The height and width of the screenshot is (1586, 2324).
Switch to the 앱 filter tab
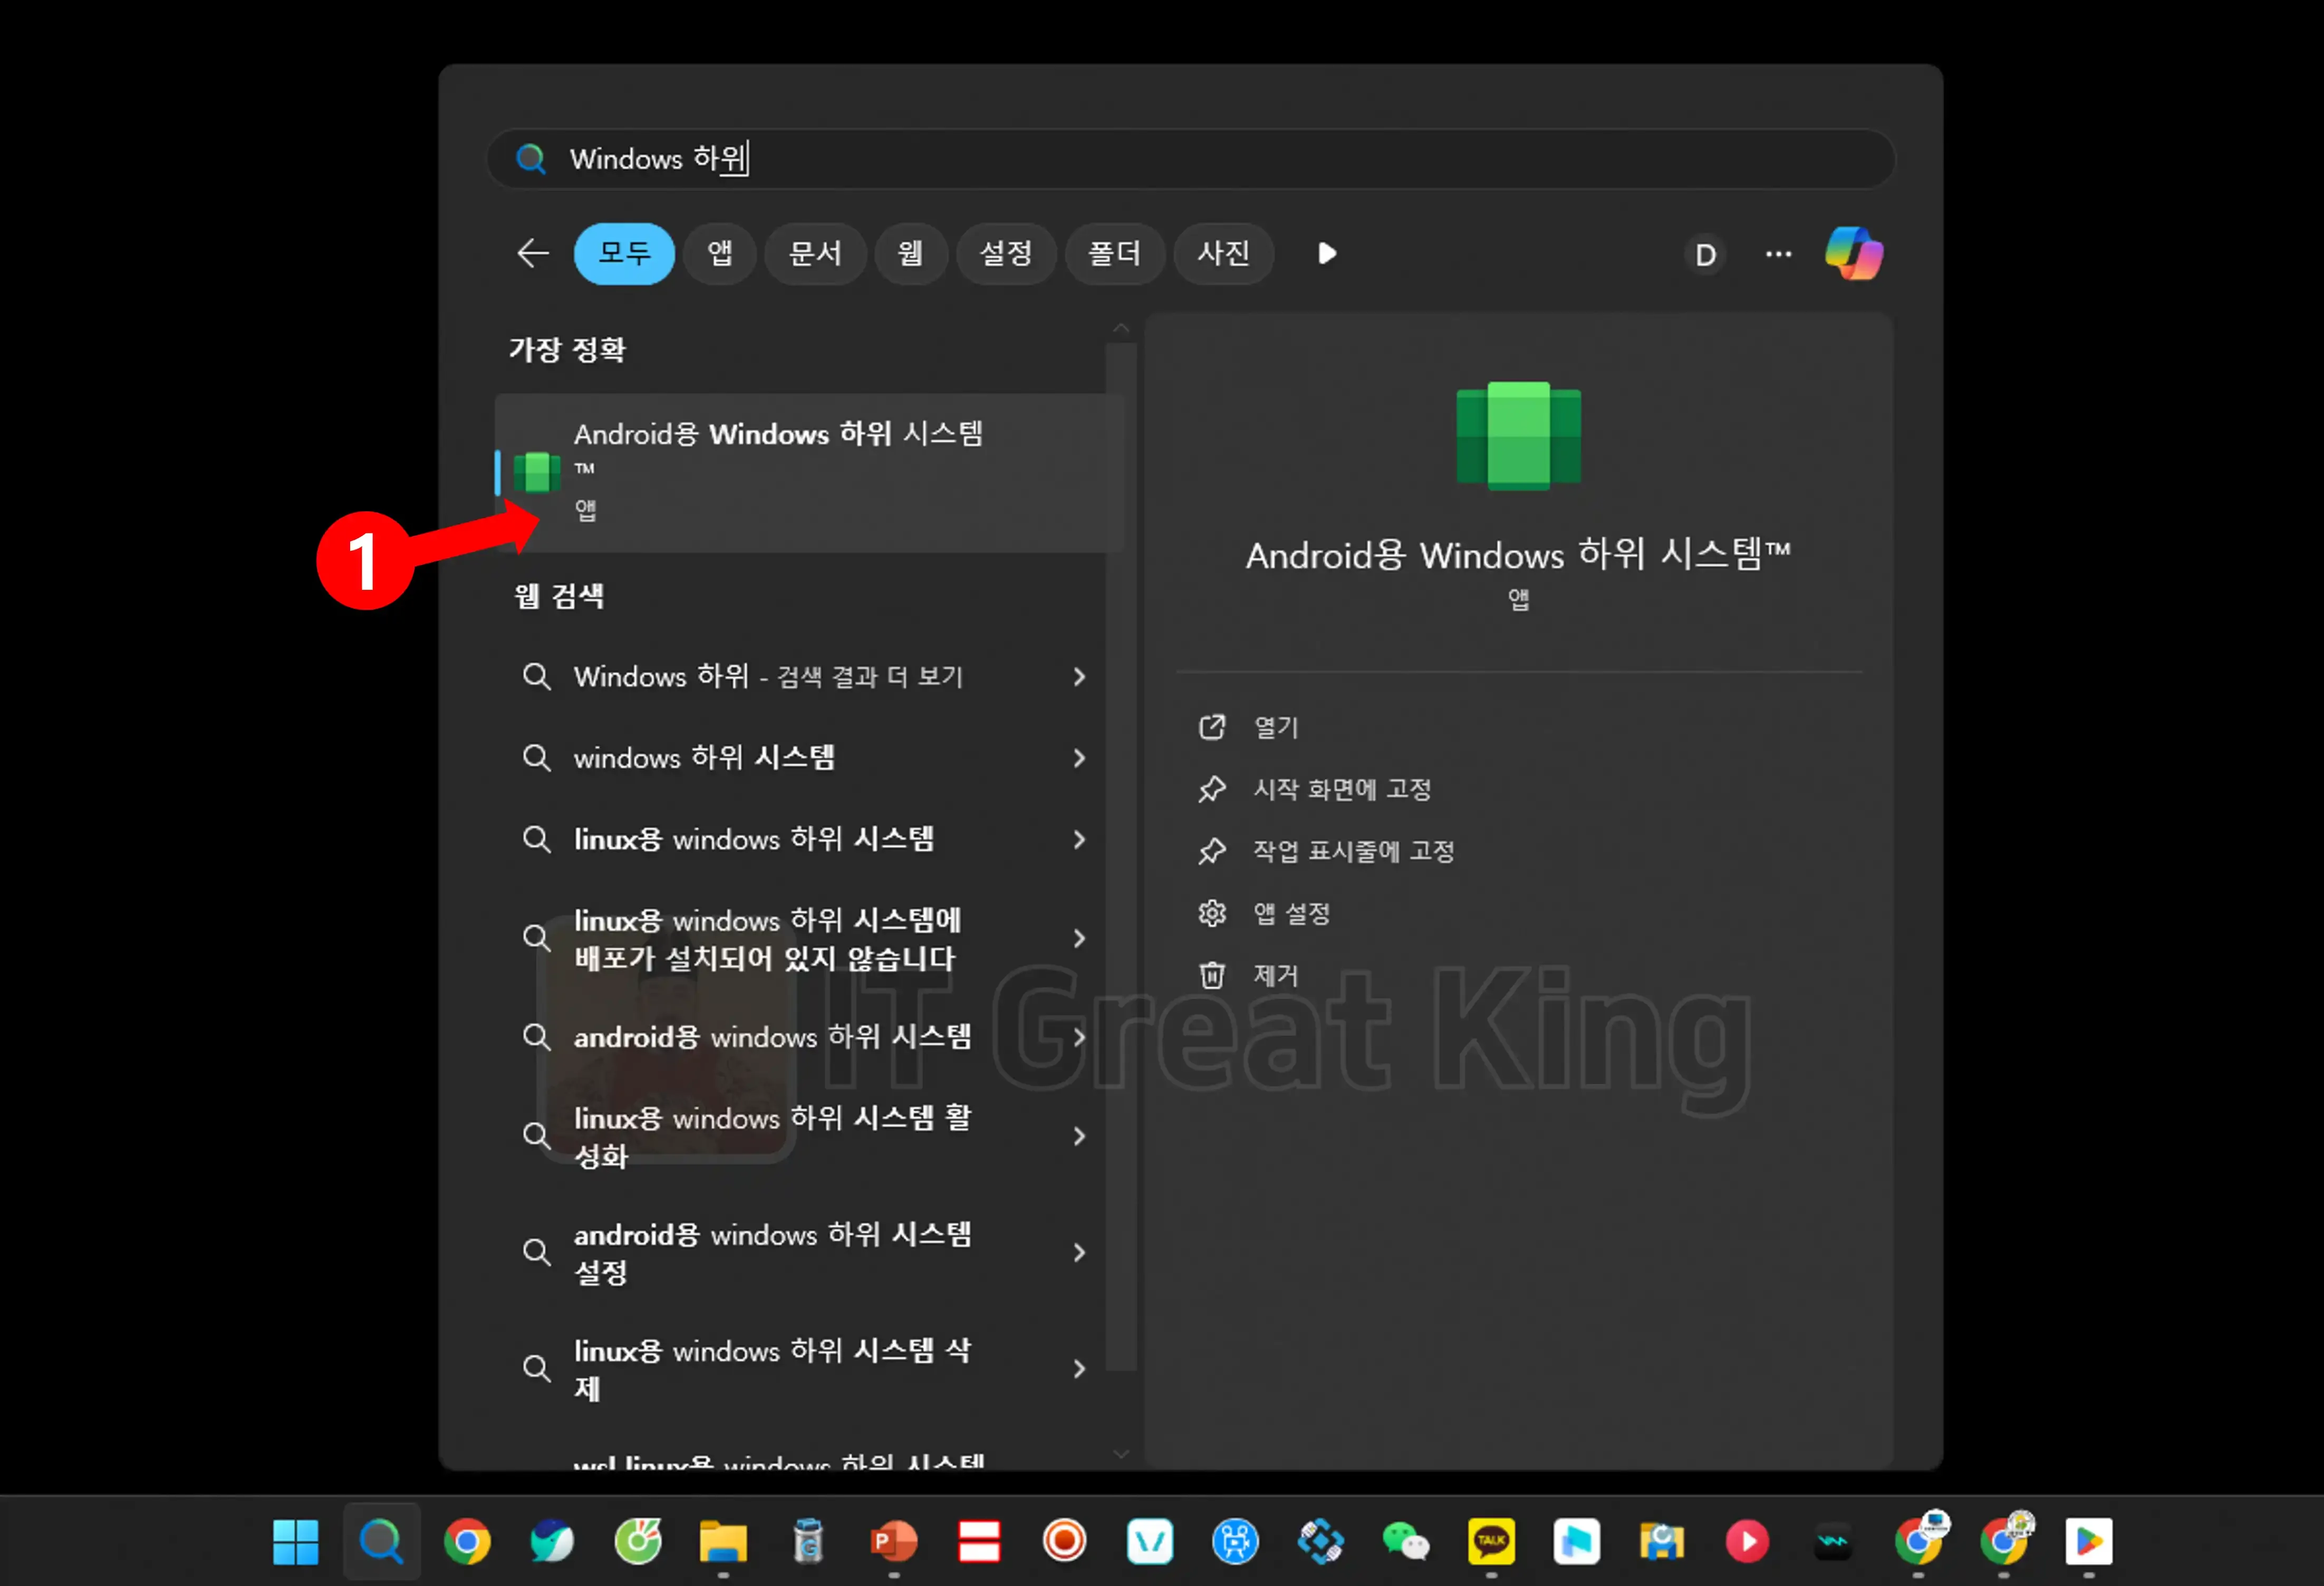719,254
